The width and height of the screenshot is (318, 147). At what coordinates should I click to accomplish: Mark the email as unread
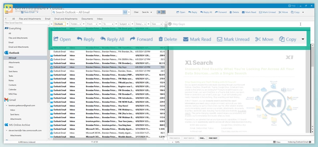click(x=267, y=12)
